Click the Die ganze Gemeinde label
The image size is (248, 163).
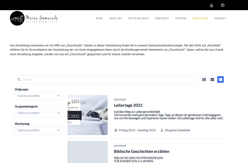(x=177, y=130)
